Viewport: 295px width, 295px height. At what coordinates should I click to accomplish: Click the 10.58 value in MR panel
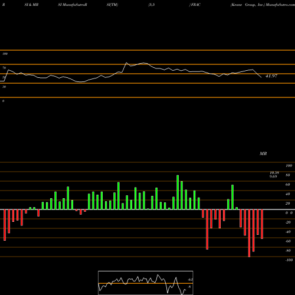click(274, 173)
